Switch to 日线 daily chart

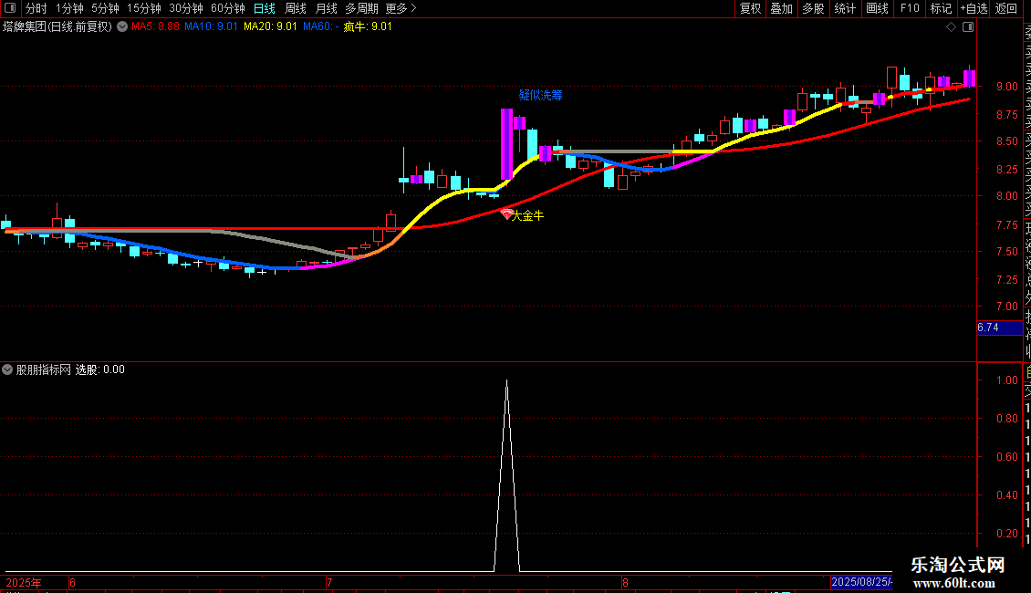[x=265, y=8]
